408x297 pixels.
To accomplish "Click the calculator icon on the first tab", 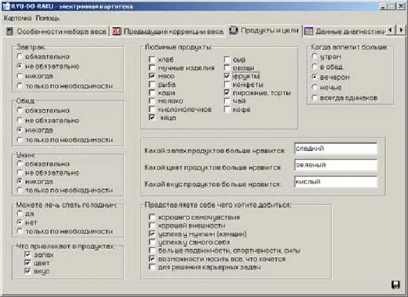I will [x=10, y=31].
